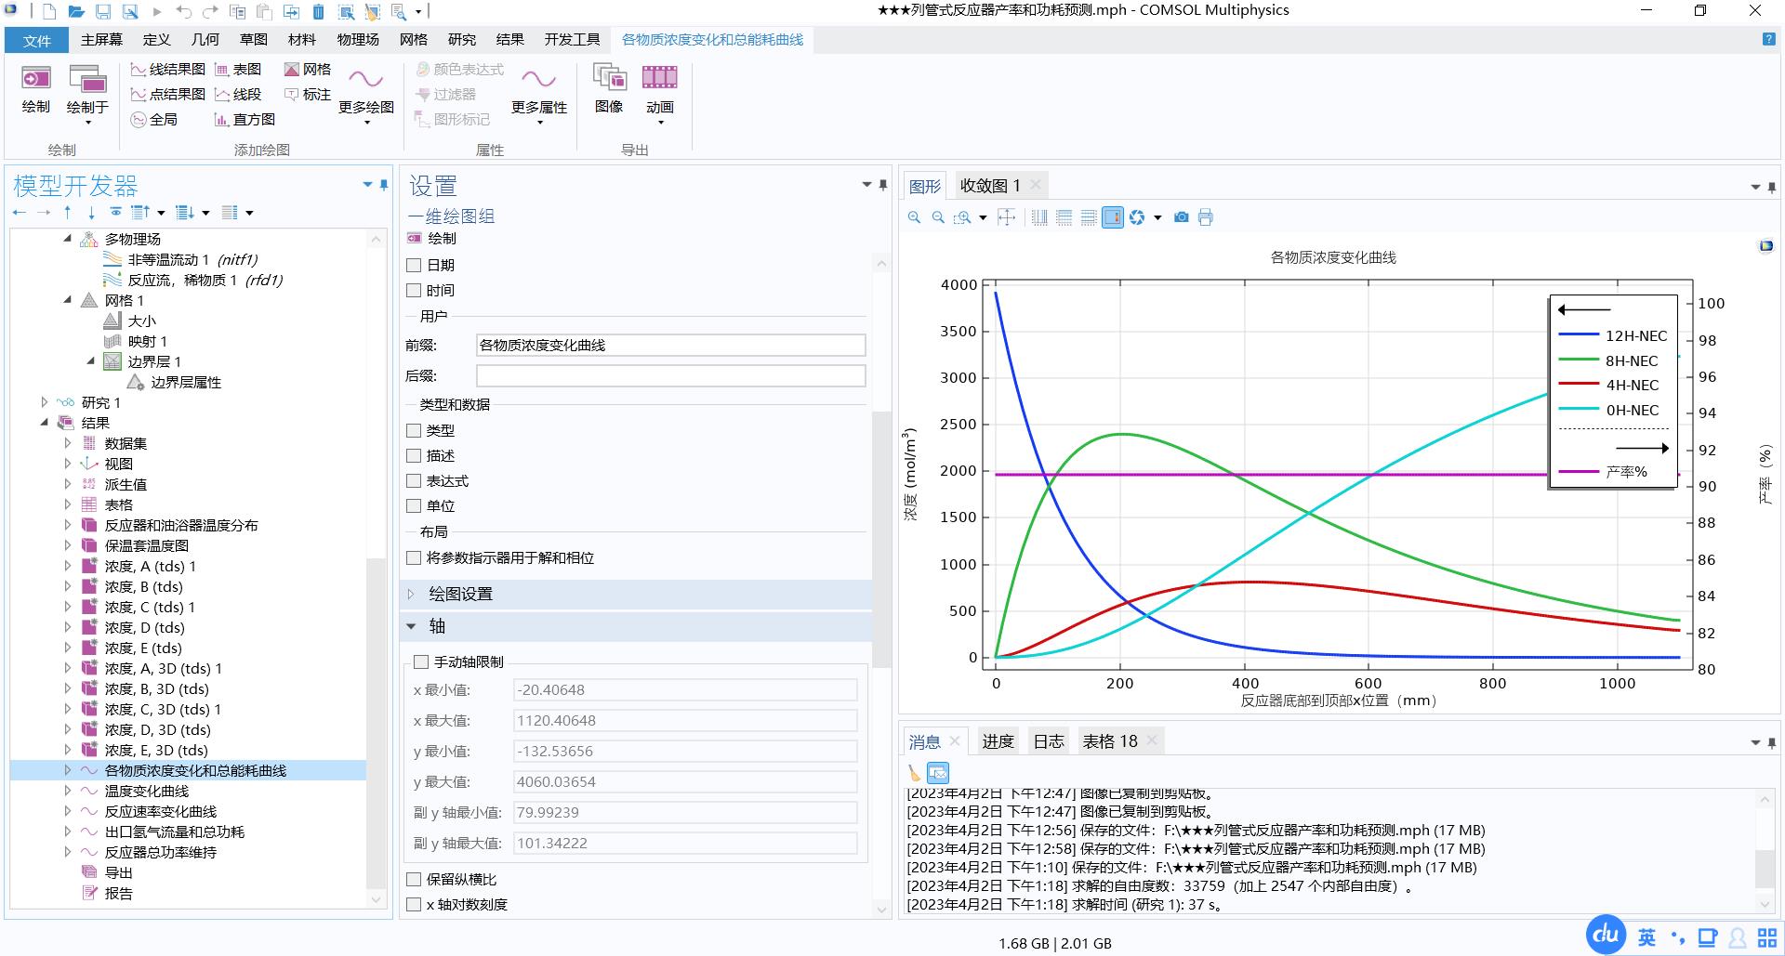Select the Export (导出) tree node

pos(119,873)
